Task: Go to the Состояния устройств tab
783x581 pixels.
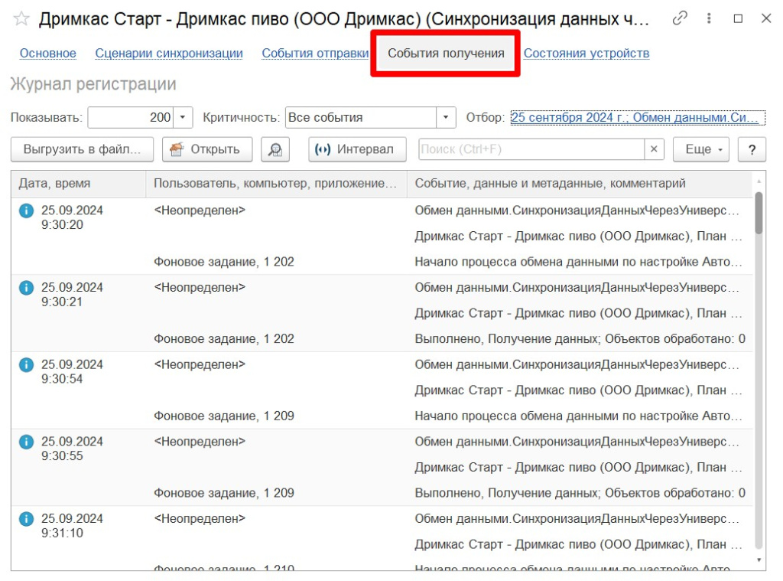Action: [x=586, y=54]
